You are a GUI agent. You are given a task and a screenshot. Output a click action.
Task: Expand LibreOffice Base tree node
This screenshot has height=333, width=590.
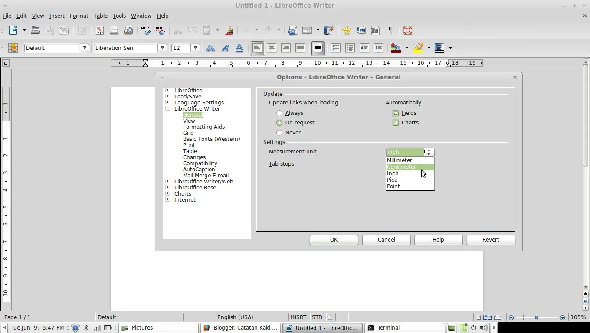[x=167, y=187]
